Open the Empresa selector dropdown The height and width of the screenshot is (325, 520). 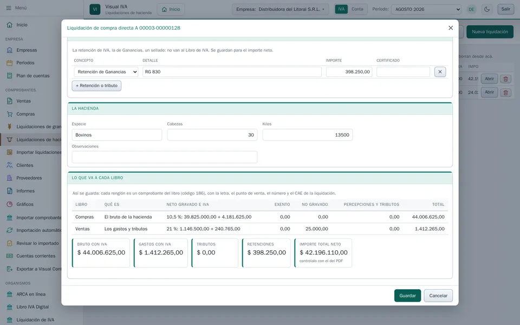[x=280, y=9]
